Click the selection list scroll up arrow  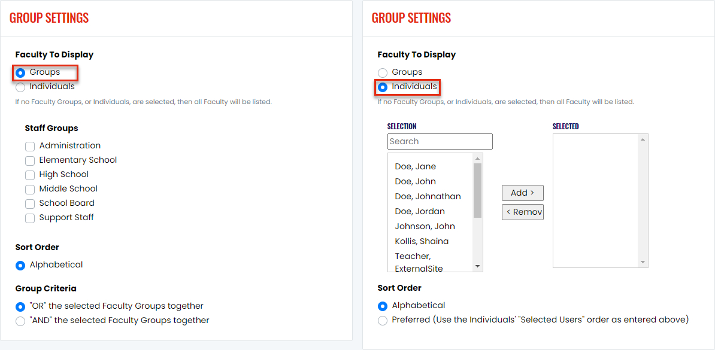[478, 158]
